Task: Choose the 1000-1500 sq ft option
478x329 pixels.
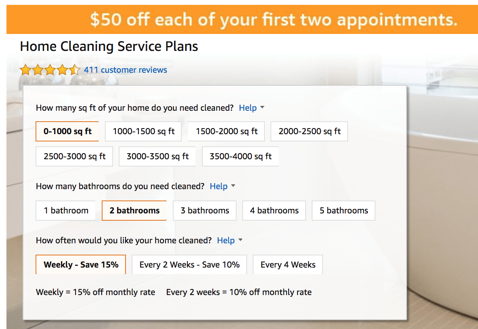Action: pos(143,131)
